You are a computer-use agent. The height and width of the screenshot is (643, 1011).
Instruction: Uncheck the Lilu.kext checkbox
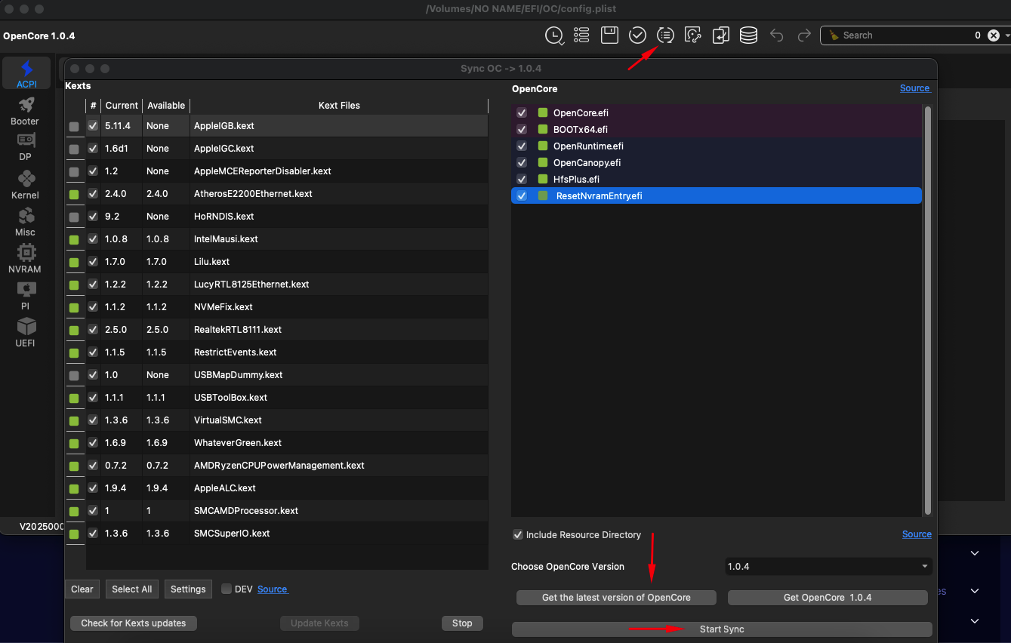coord(93,262)
